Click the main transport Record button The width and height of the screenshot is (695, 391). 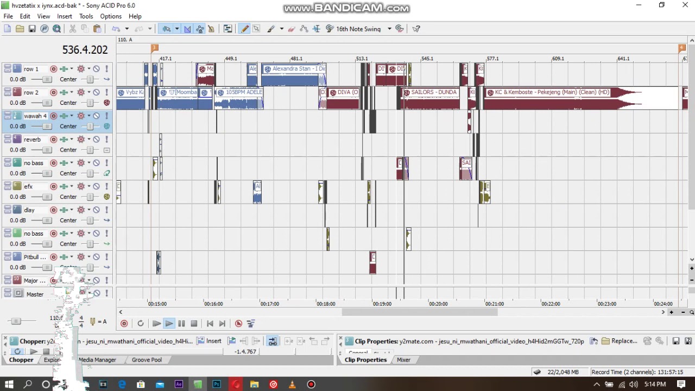[124, 324]
